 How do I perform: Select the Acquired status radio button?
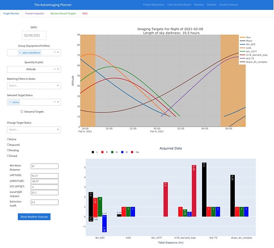[8, 145]
